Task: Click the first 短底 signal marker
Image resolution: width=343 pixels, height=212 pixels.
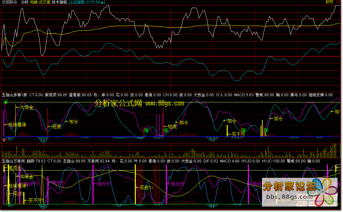Action: (x=55, y=126)
